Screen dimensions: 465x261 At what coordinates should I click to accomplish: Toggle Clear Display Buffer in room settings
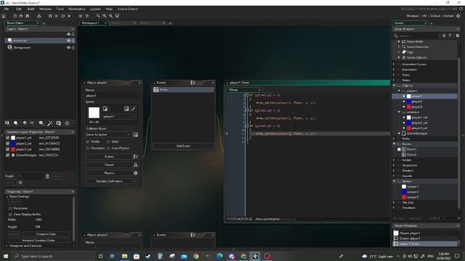click(10, 215)
